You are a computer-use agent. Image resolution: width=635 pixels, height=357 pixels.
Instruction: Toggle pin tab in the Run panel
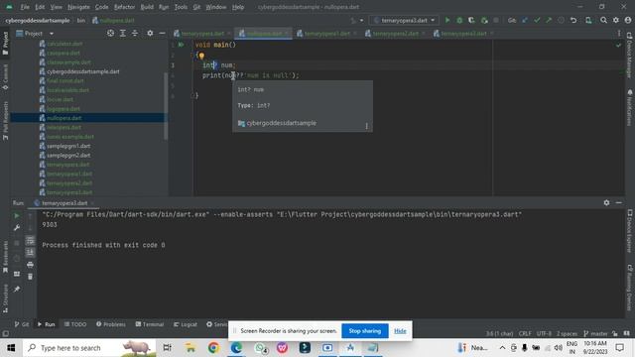(17, 289)
